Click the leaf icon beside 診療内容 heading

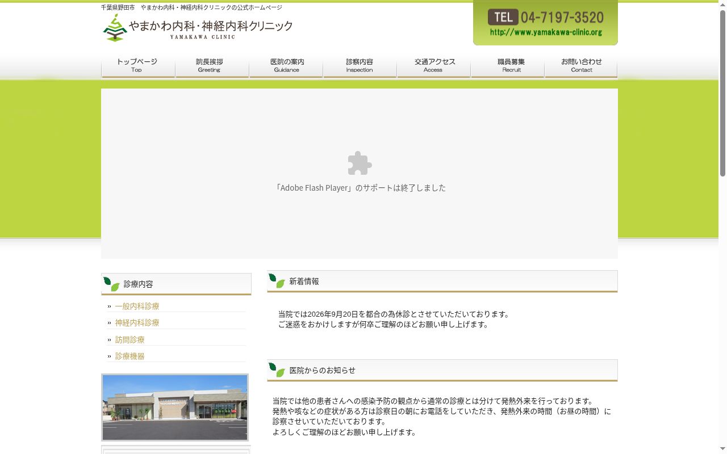[x=111, y=284]
